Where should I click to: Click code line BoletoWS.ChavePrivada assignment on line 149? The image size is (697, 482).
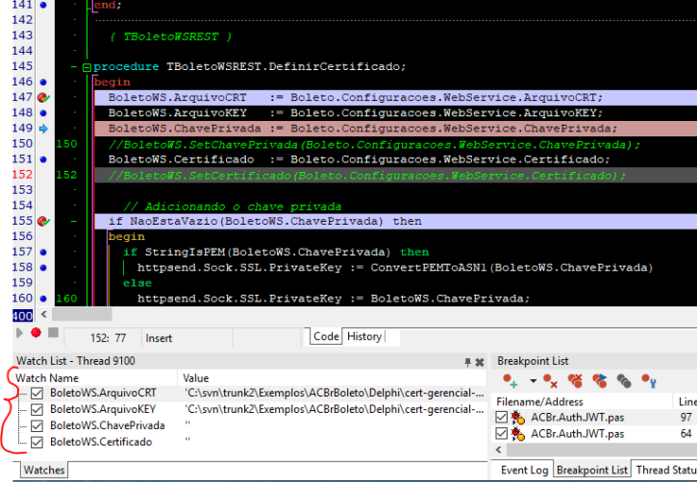click(x=362, y=129)
